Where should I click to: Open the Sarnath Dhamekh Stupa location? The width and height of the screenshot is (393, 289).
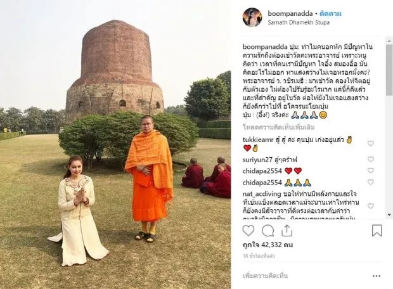[x=299, y=22]
